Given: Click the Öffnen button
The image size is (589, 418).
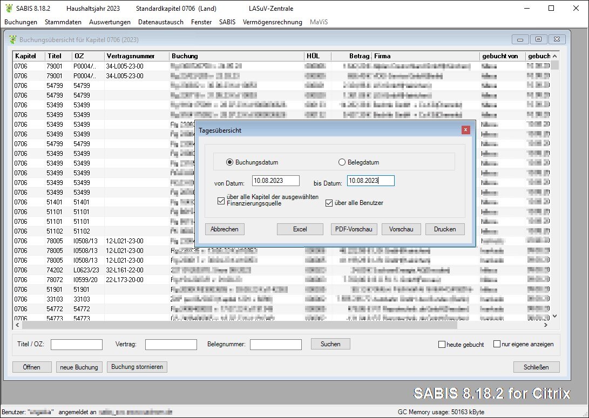Looking at the screenshot, I should pyautogui.click(x=32, y=367).
